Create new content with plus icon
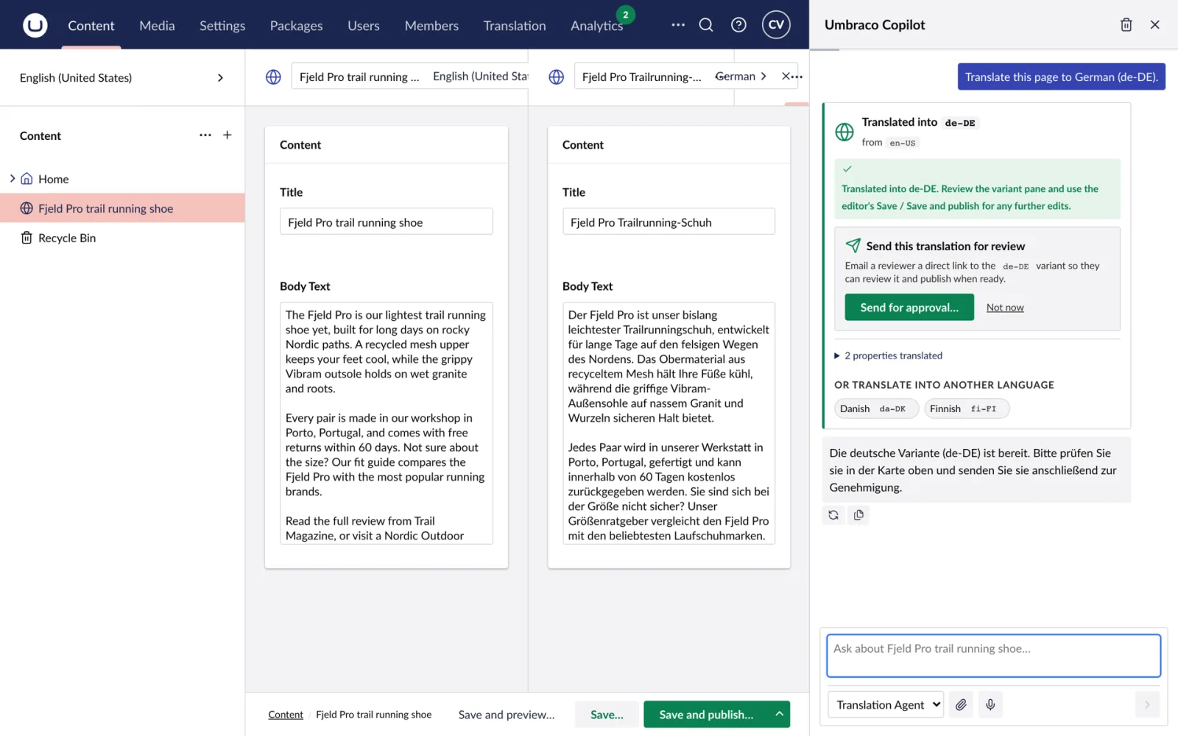Screen dimensions: 1178x736 pyautogui.click(x=228, y=135)
